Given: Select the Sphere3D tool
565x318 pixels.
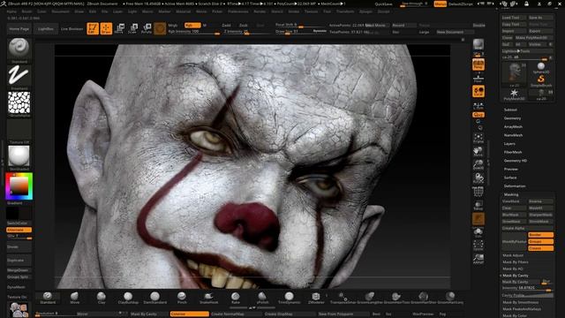Looking at the screenshot, I should (x=541, y=67).
